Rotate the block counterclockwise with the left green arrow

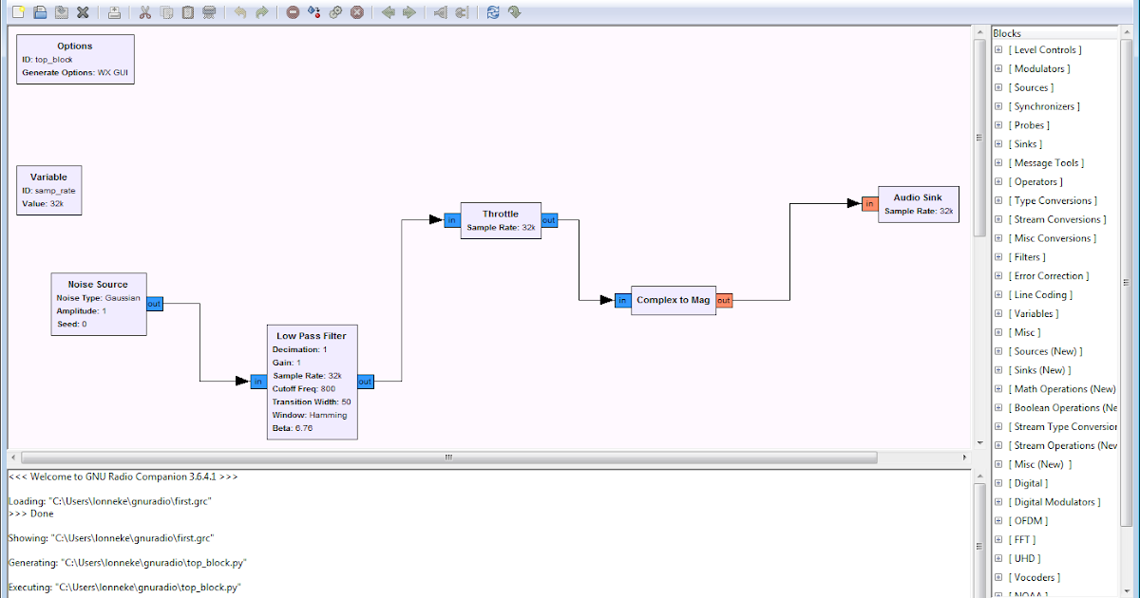tap(388, 12)
